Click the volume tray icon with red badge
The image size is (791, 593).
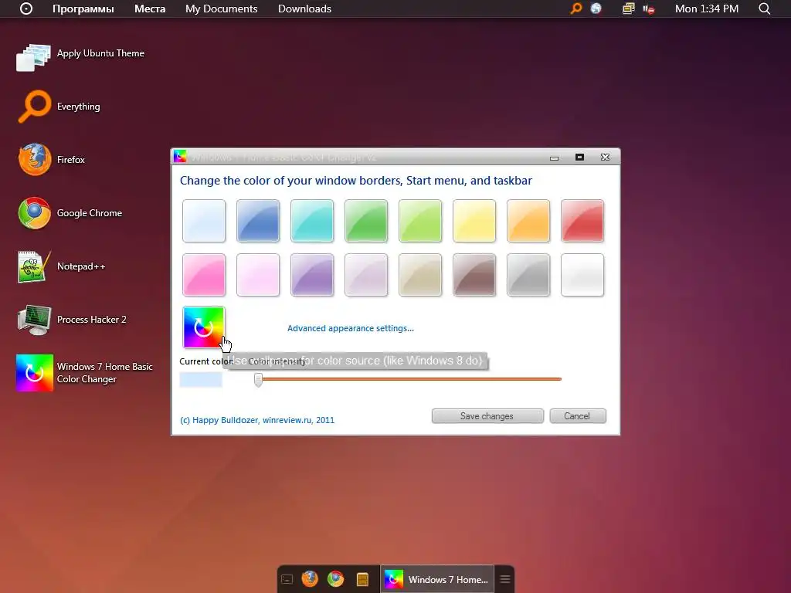coord(649,9)
